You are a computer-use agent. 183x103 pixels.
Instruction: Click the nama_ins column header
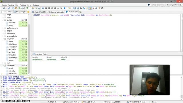(39, 57)
